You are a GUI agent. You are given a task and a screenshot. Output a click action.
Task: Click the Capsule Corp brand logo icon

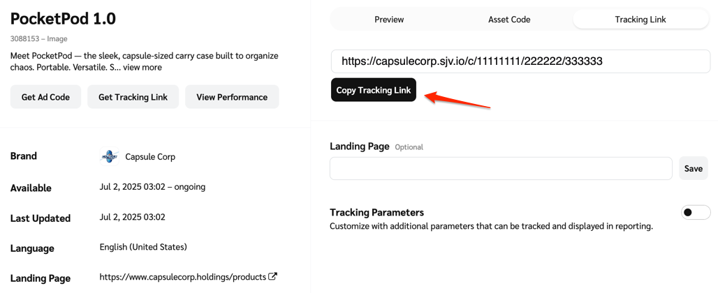(x=110, y=156)
